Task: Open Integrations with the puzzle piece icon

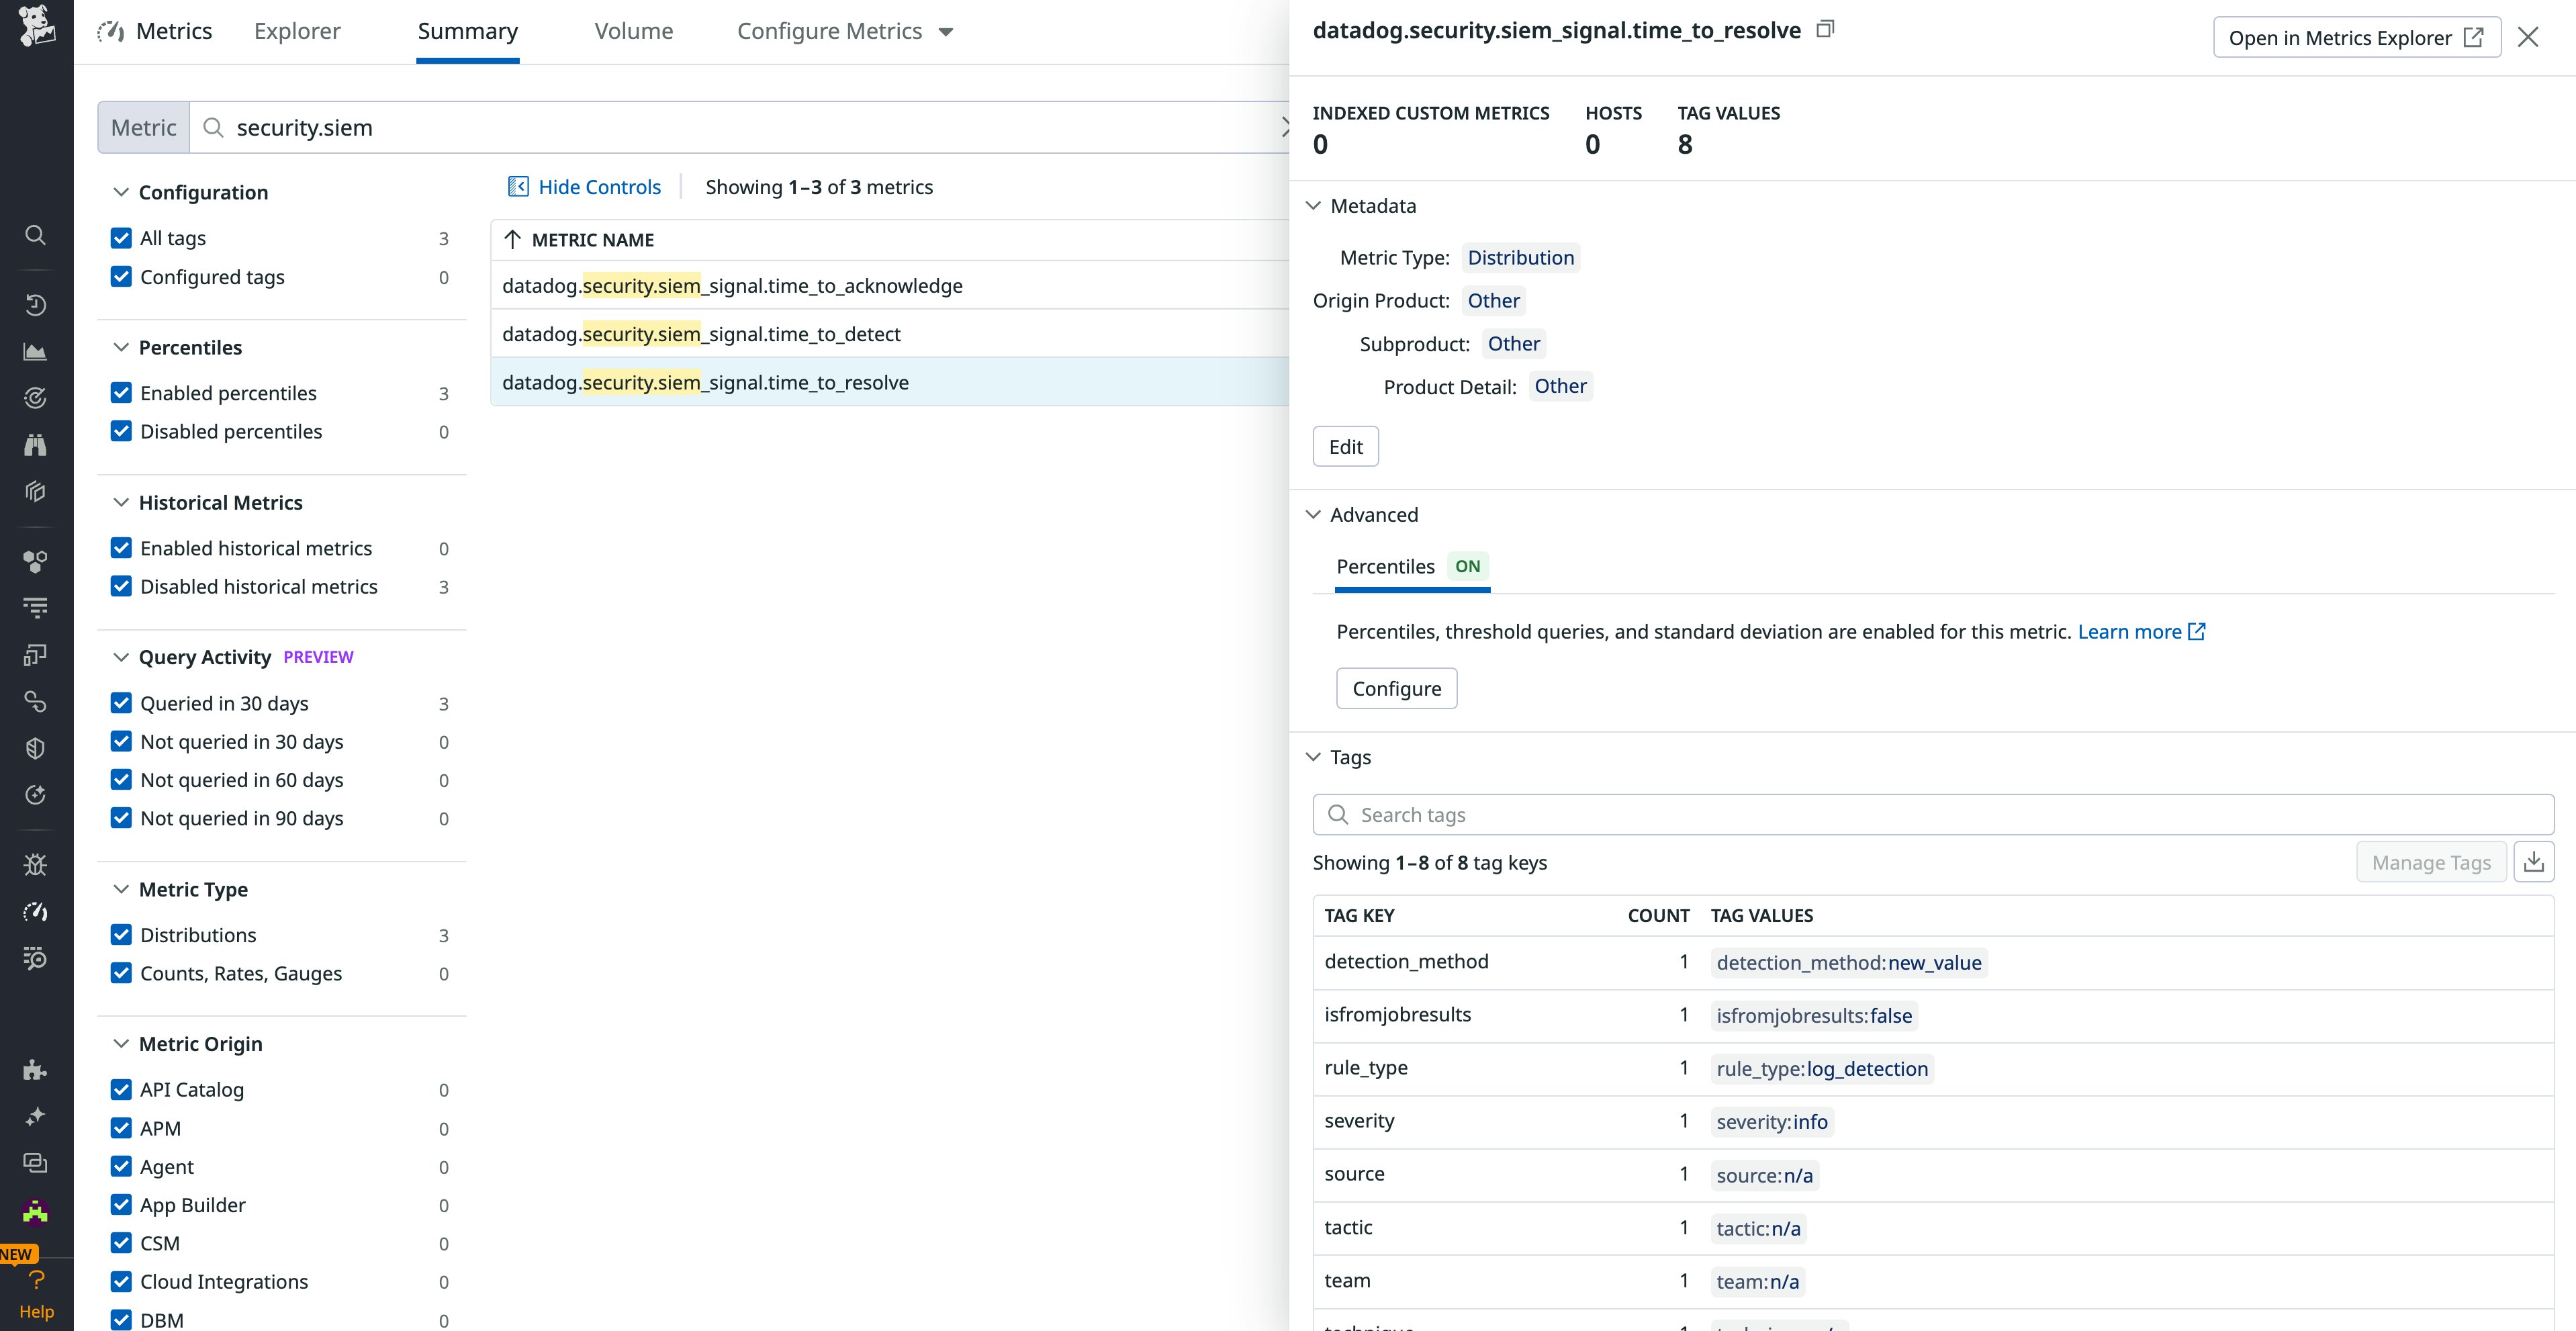Action: click(x=36, y=1070)
